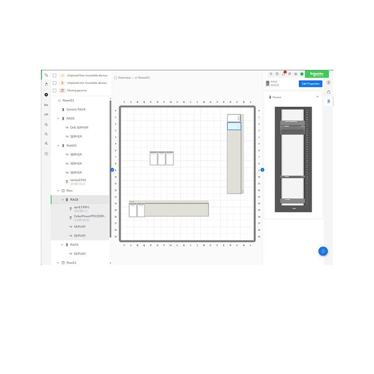Click the Edit Properties button
Viewport: 374px width, 374px height.
[x=310, y=83]
